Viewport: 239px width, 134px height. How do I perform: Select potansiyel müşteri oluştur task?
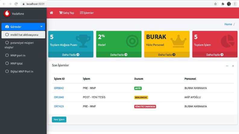tap(23, 45)
